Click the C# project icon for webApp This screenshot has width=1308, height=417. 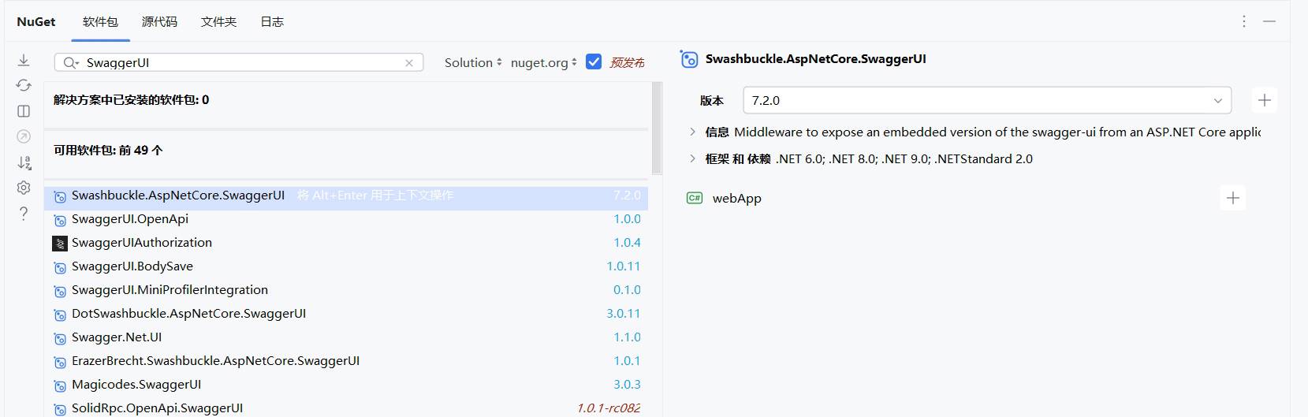695,199
